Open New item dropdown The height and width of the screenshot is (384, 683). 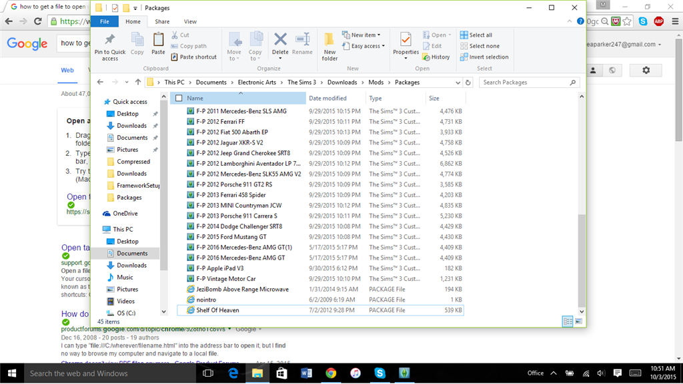[361, 35]
